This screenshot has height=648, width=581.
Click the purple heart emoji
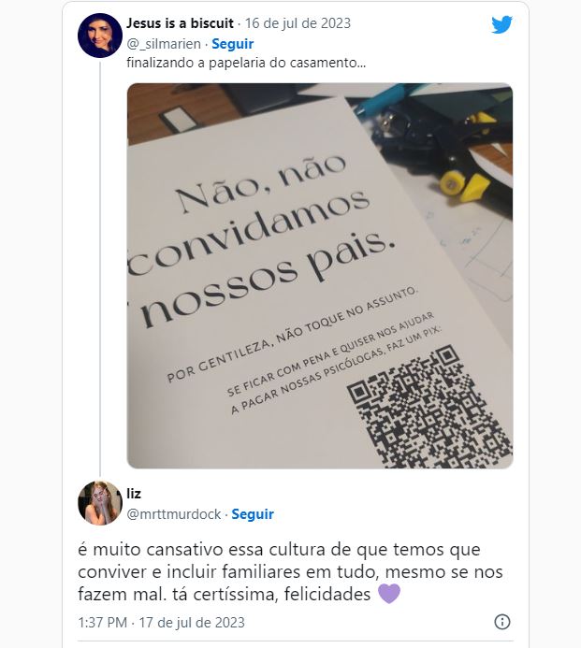point(389,594)
